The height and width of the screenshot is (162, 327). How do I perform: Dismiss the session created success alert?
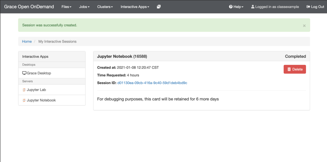click(x=304, y=26)
